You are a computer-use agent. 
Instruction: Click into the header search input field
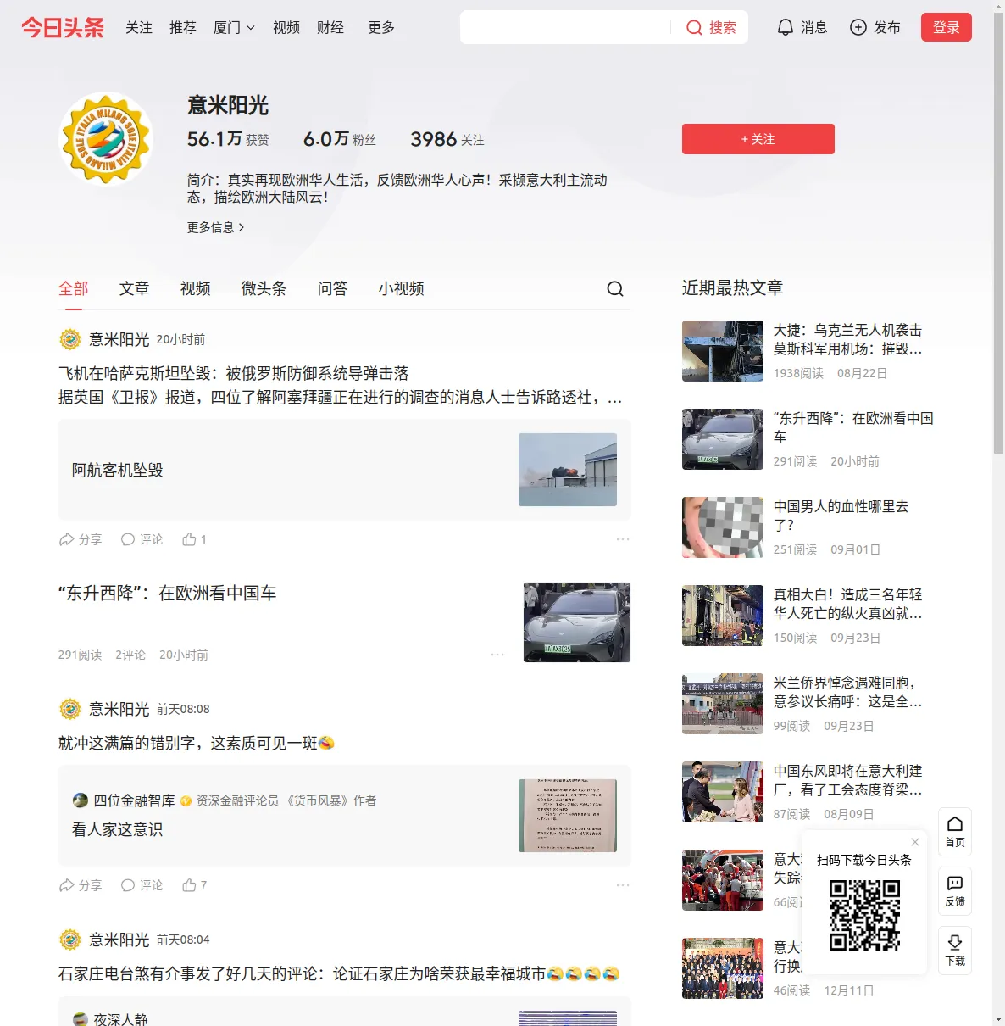click(566, 27)
